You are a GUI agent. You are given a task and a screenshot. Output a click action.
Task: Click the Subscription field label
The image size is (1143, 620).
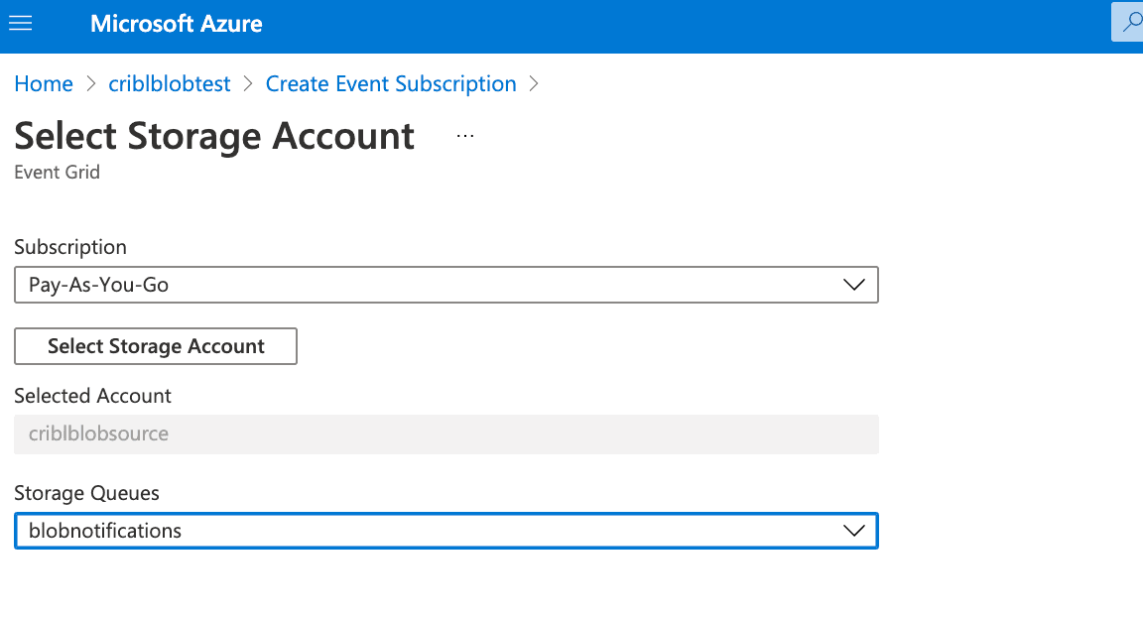(x=70, y=247)
